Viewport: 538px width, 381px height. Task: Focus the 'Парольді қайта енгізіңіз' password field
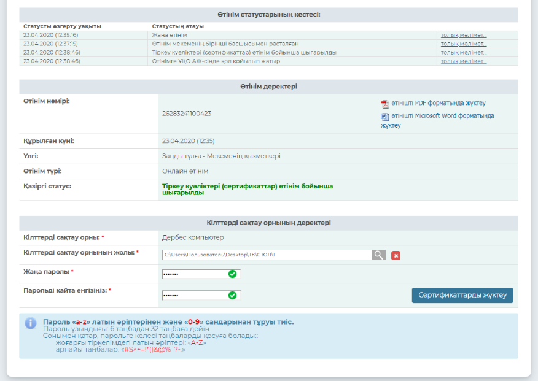pos(194,295)
